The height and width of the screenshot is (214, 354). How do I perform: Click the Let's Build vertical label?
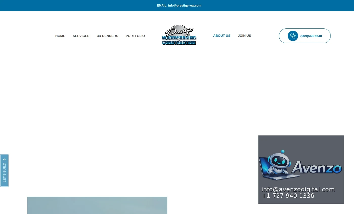click(x=4, y=172)
